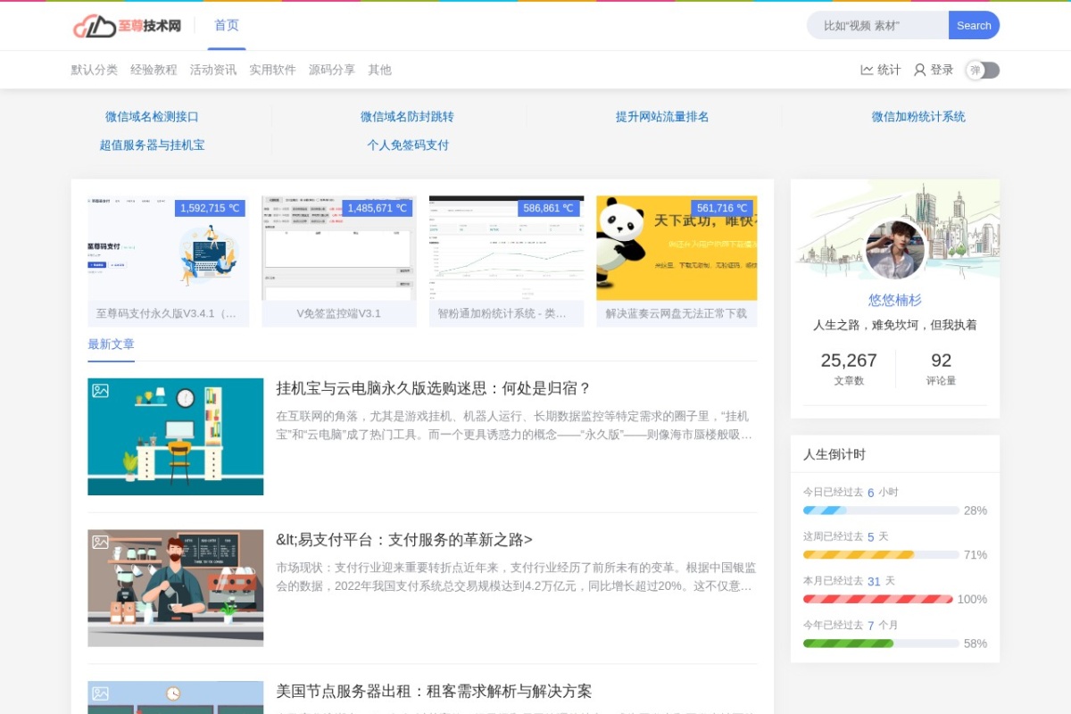Click the 92 评论量 count
Screen dimensions: 1071x714
tap(941, 368)
